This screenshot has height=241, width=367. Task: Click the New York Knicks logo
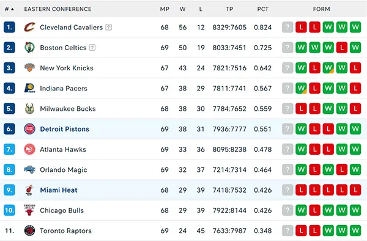click(x=29, y=68)
